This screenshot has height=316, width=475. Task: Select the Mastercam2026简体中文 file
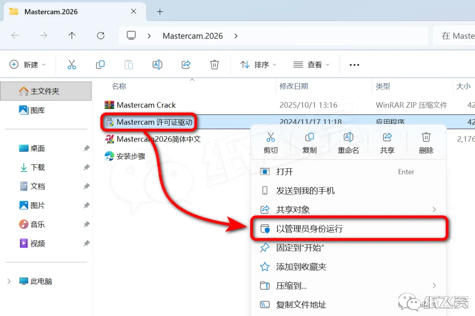point(153,139)
